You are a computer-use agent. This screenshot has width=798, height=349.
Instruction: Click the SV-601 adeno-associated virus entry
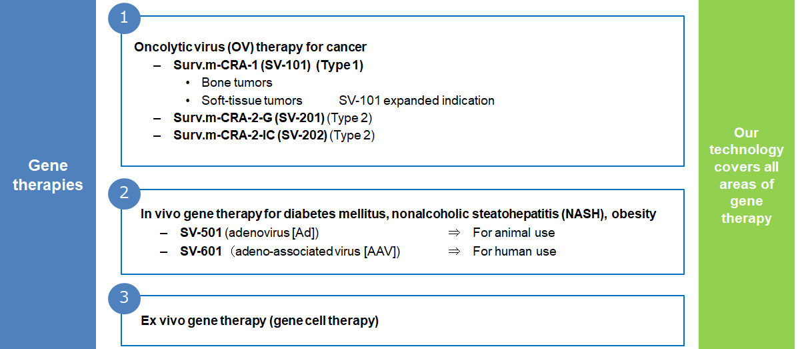(x=290, y=251)
